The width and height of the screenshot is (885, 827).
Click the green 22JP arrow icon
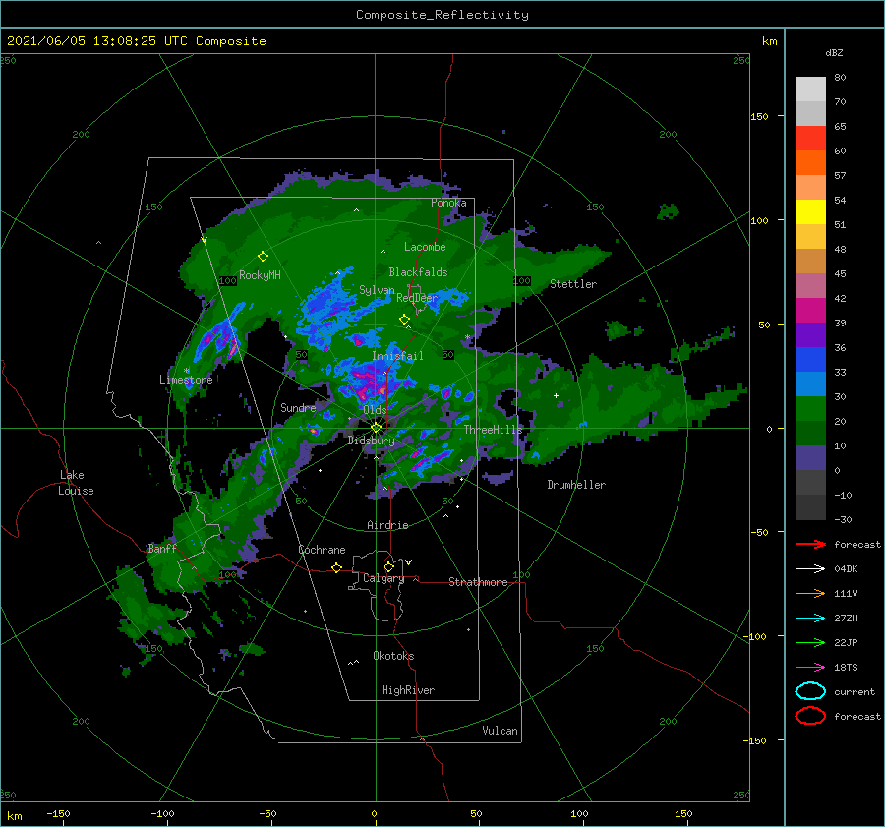coord(810,642)
